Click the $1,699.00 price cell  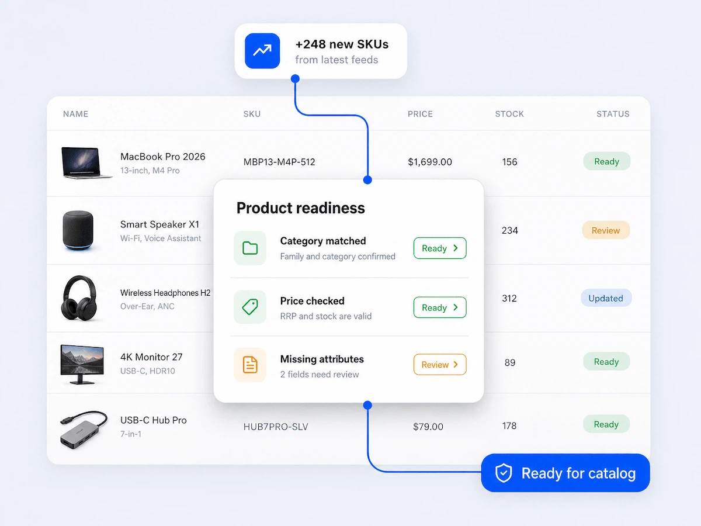(x=430, y=162)
